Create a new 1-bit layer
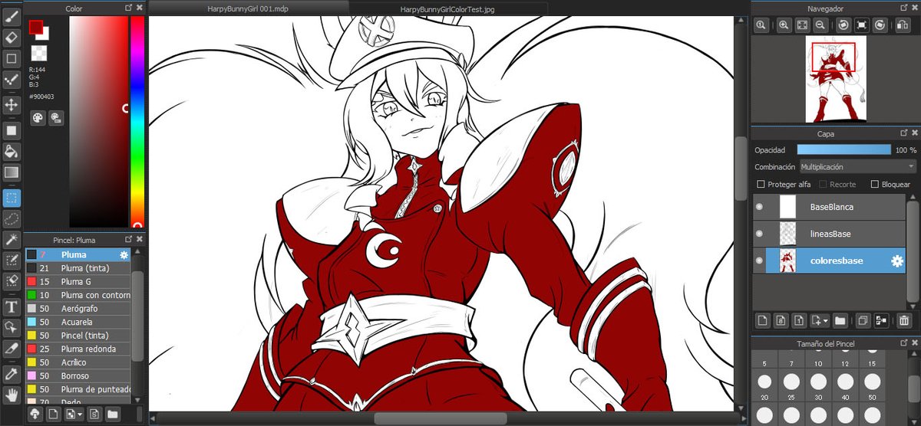The width and height of the screenshot is (921, 426). pyautogui.click(x=798, y=321)
